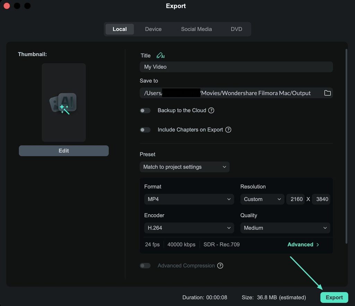This screenshot has height=306, width=355.
Task: Open the Advanced settings link
Action: [303, 244]
